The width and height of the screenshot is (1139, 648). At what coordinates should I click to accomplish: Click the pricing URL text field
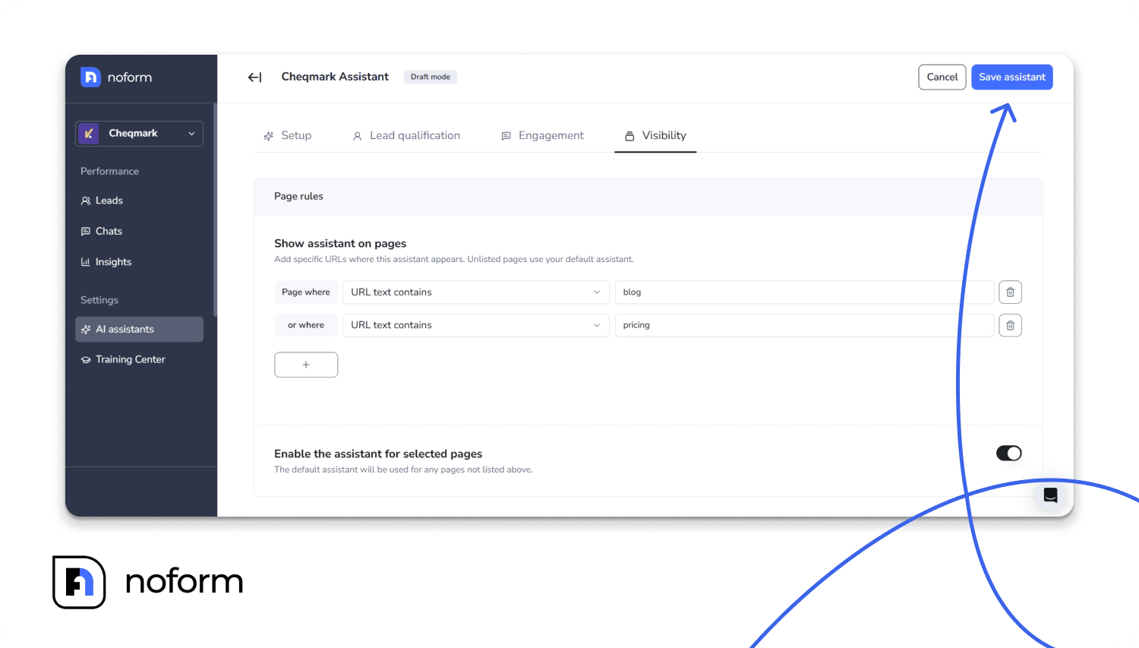coord(803,325)
